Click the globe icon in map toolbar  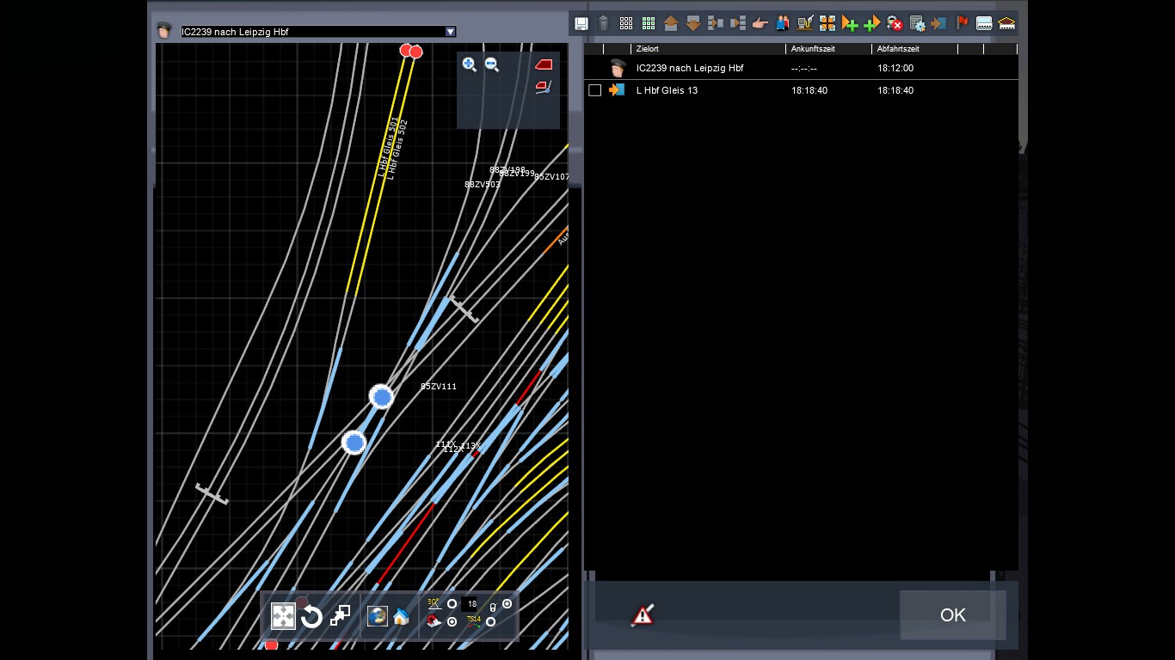click(377, 616)
